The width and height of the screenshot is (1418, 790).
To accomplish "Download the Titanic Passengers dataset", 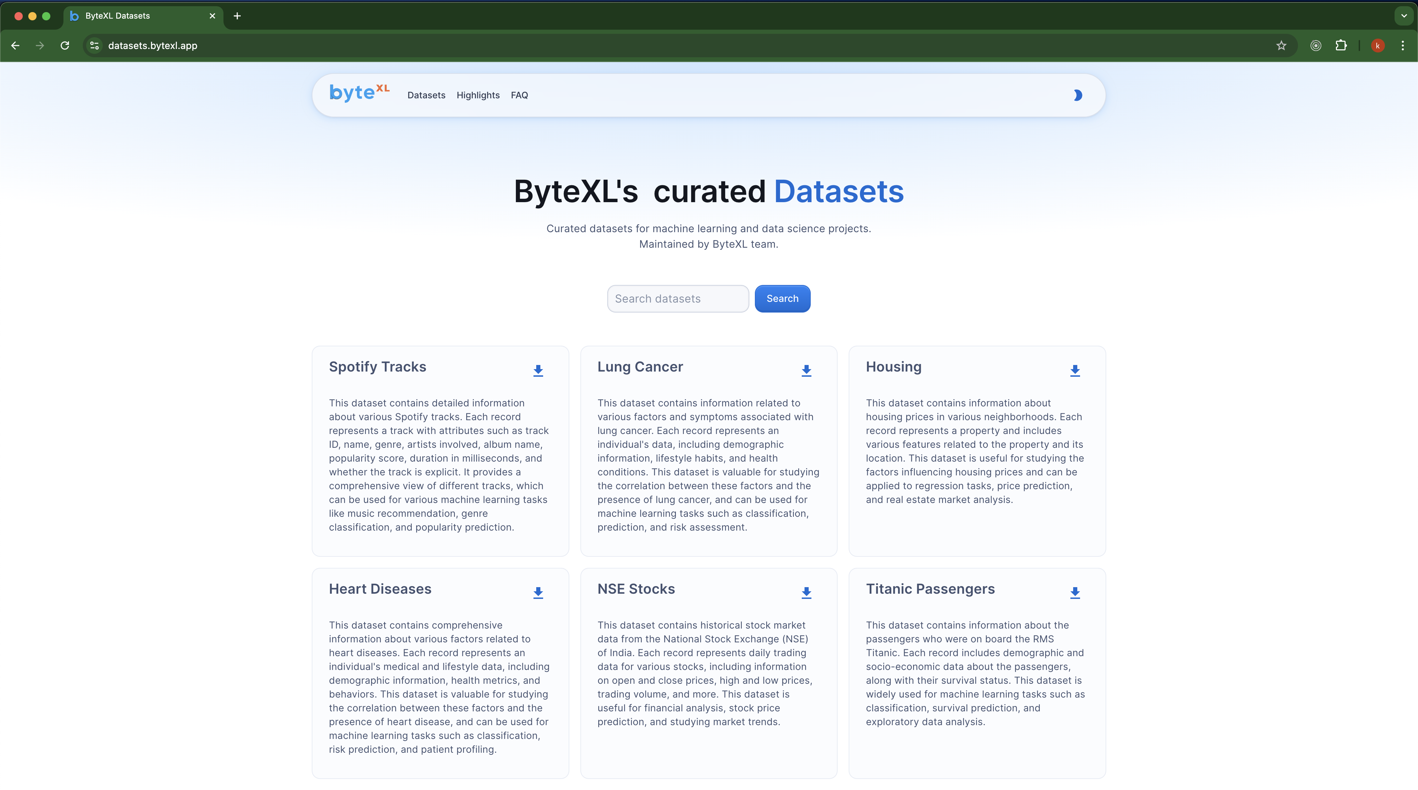I will [1075, 592].
